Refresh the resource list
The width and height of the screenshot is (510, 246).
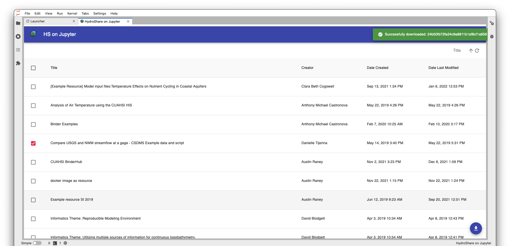[x=477, y=51]
